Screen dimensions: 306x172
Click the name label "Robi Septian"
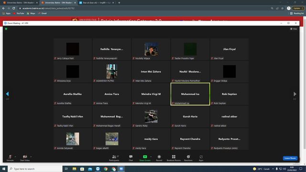coord(220,103)
